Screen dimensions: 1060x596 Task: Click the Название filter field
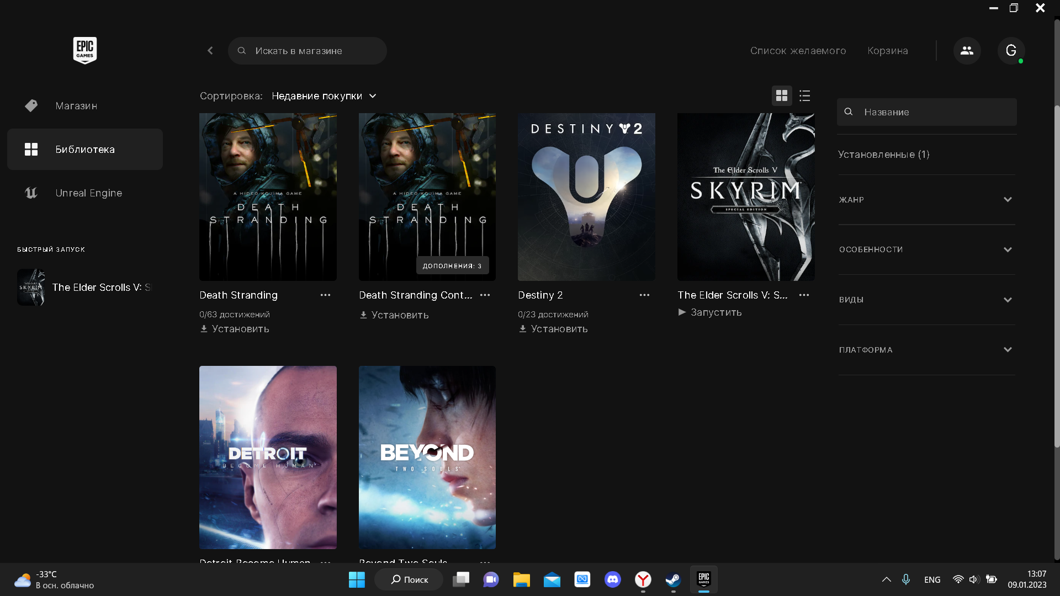[x=926, y=112]
